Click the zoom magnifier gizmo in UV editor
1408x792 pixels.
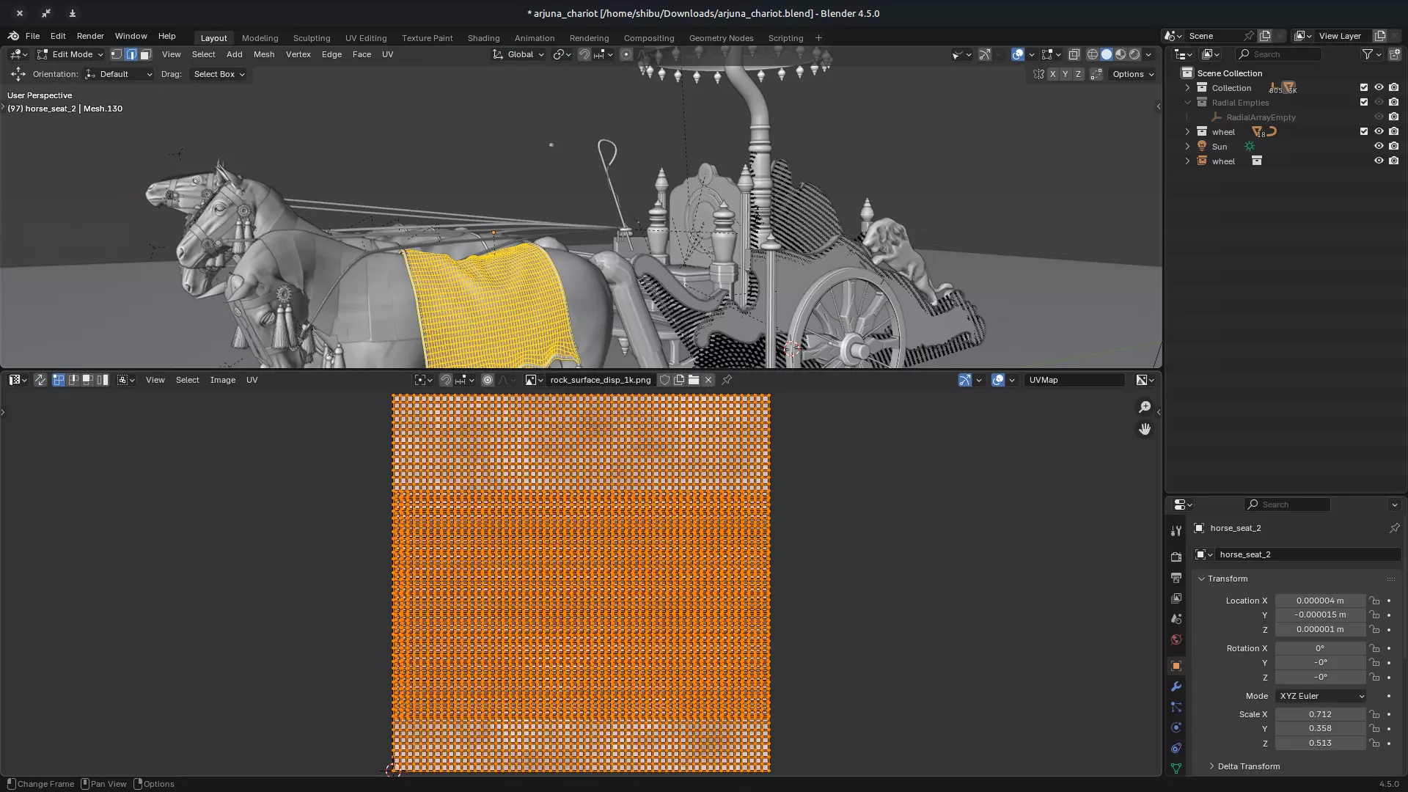point(1144,407)
